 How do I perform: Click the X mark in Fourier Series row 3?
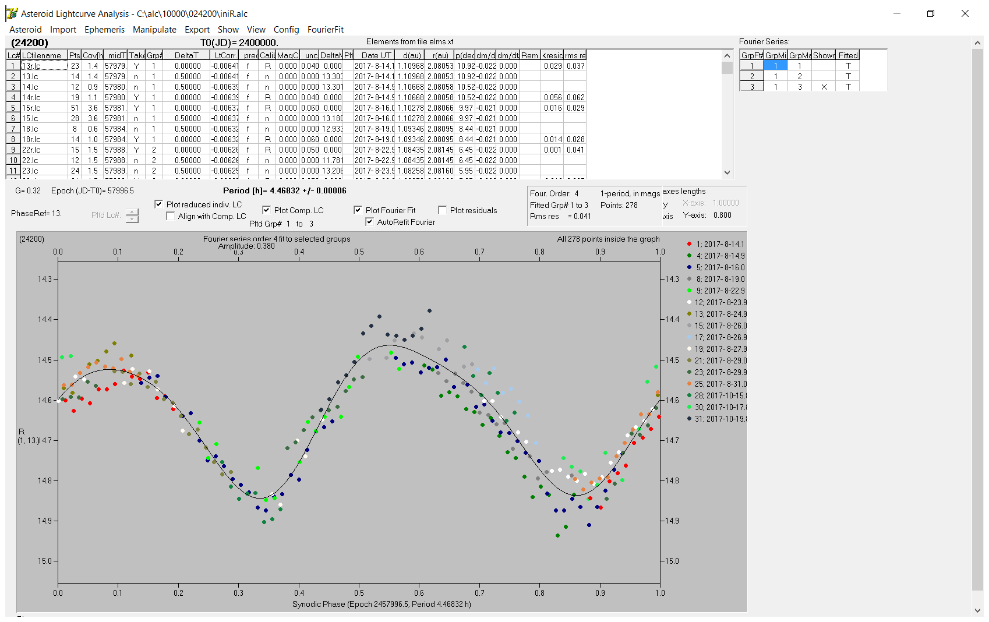point(824,87)
